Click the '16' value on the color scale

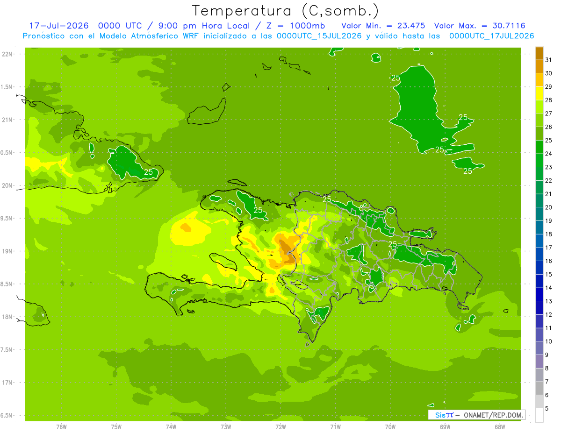click(x=549, y=261)
